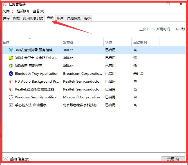This screenshot has width=188, height=165.
Task: Sort by the 名称 column header
Action: click(x=32, y=42)
